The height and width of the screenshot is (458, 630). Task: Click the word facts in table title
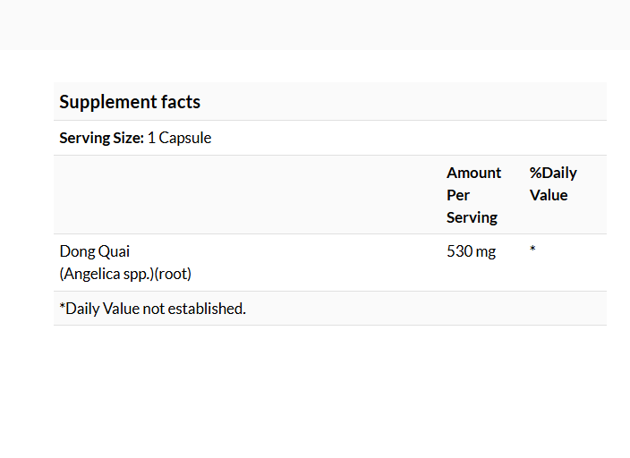pyautogui.click(x=181, y=102)
